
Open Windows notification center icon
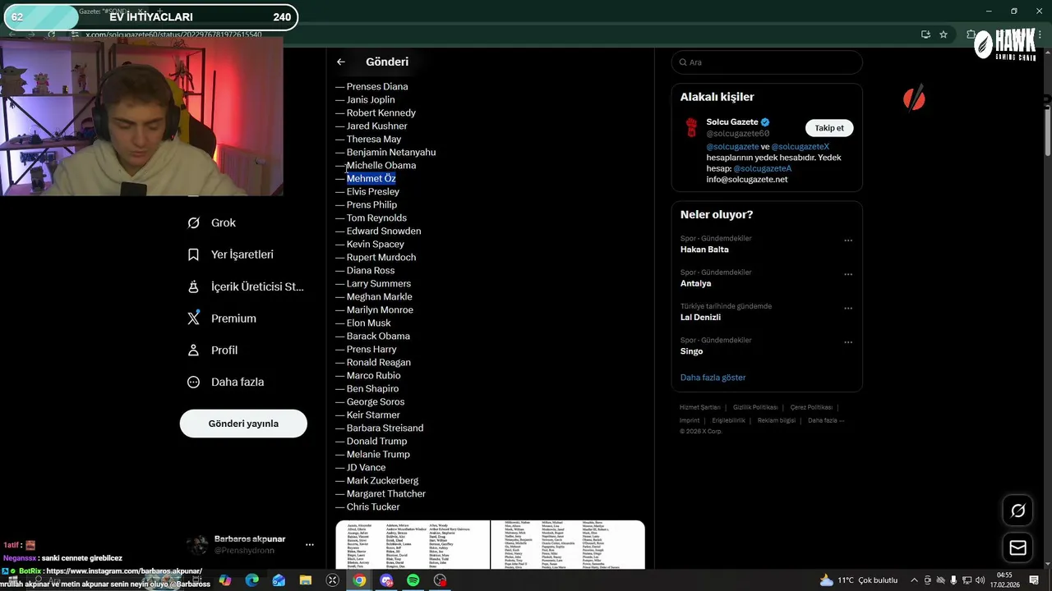tap(1034, 580)
